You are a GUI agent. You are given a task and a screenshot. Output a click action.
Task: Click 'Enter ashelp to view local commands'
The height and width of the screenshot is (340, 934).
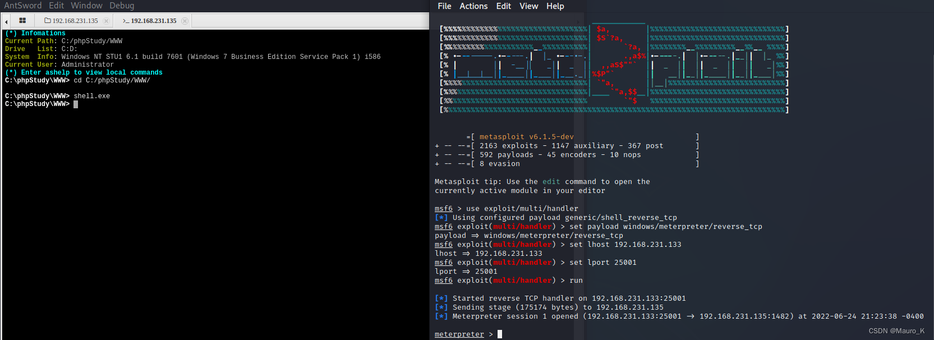click(x=84, y=73)
